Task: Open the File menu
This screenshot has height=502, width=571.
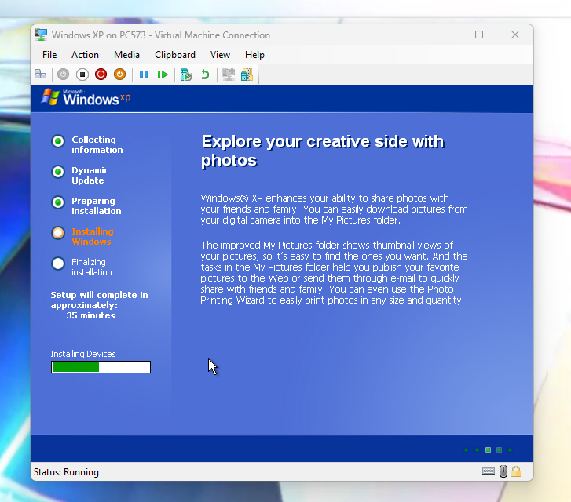Action: tap(49, 55)
